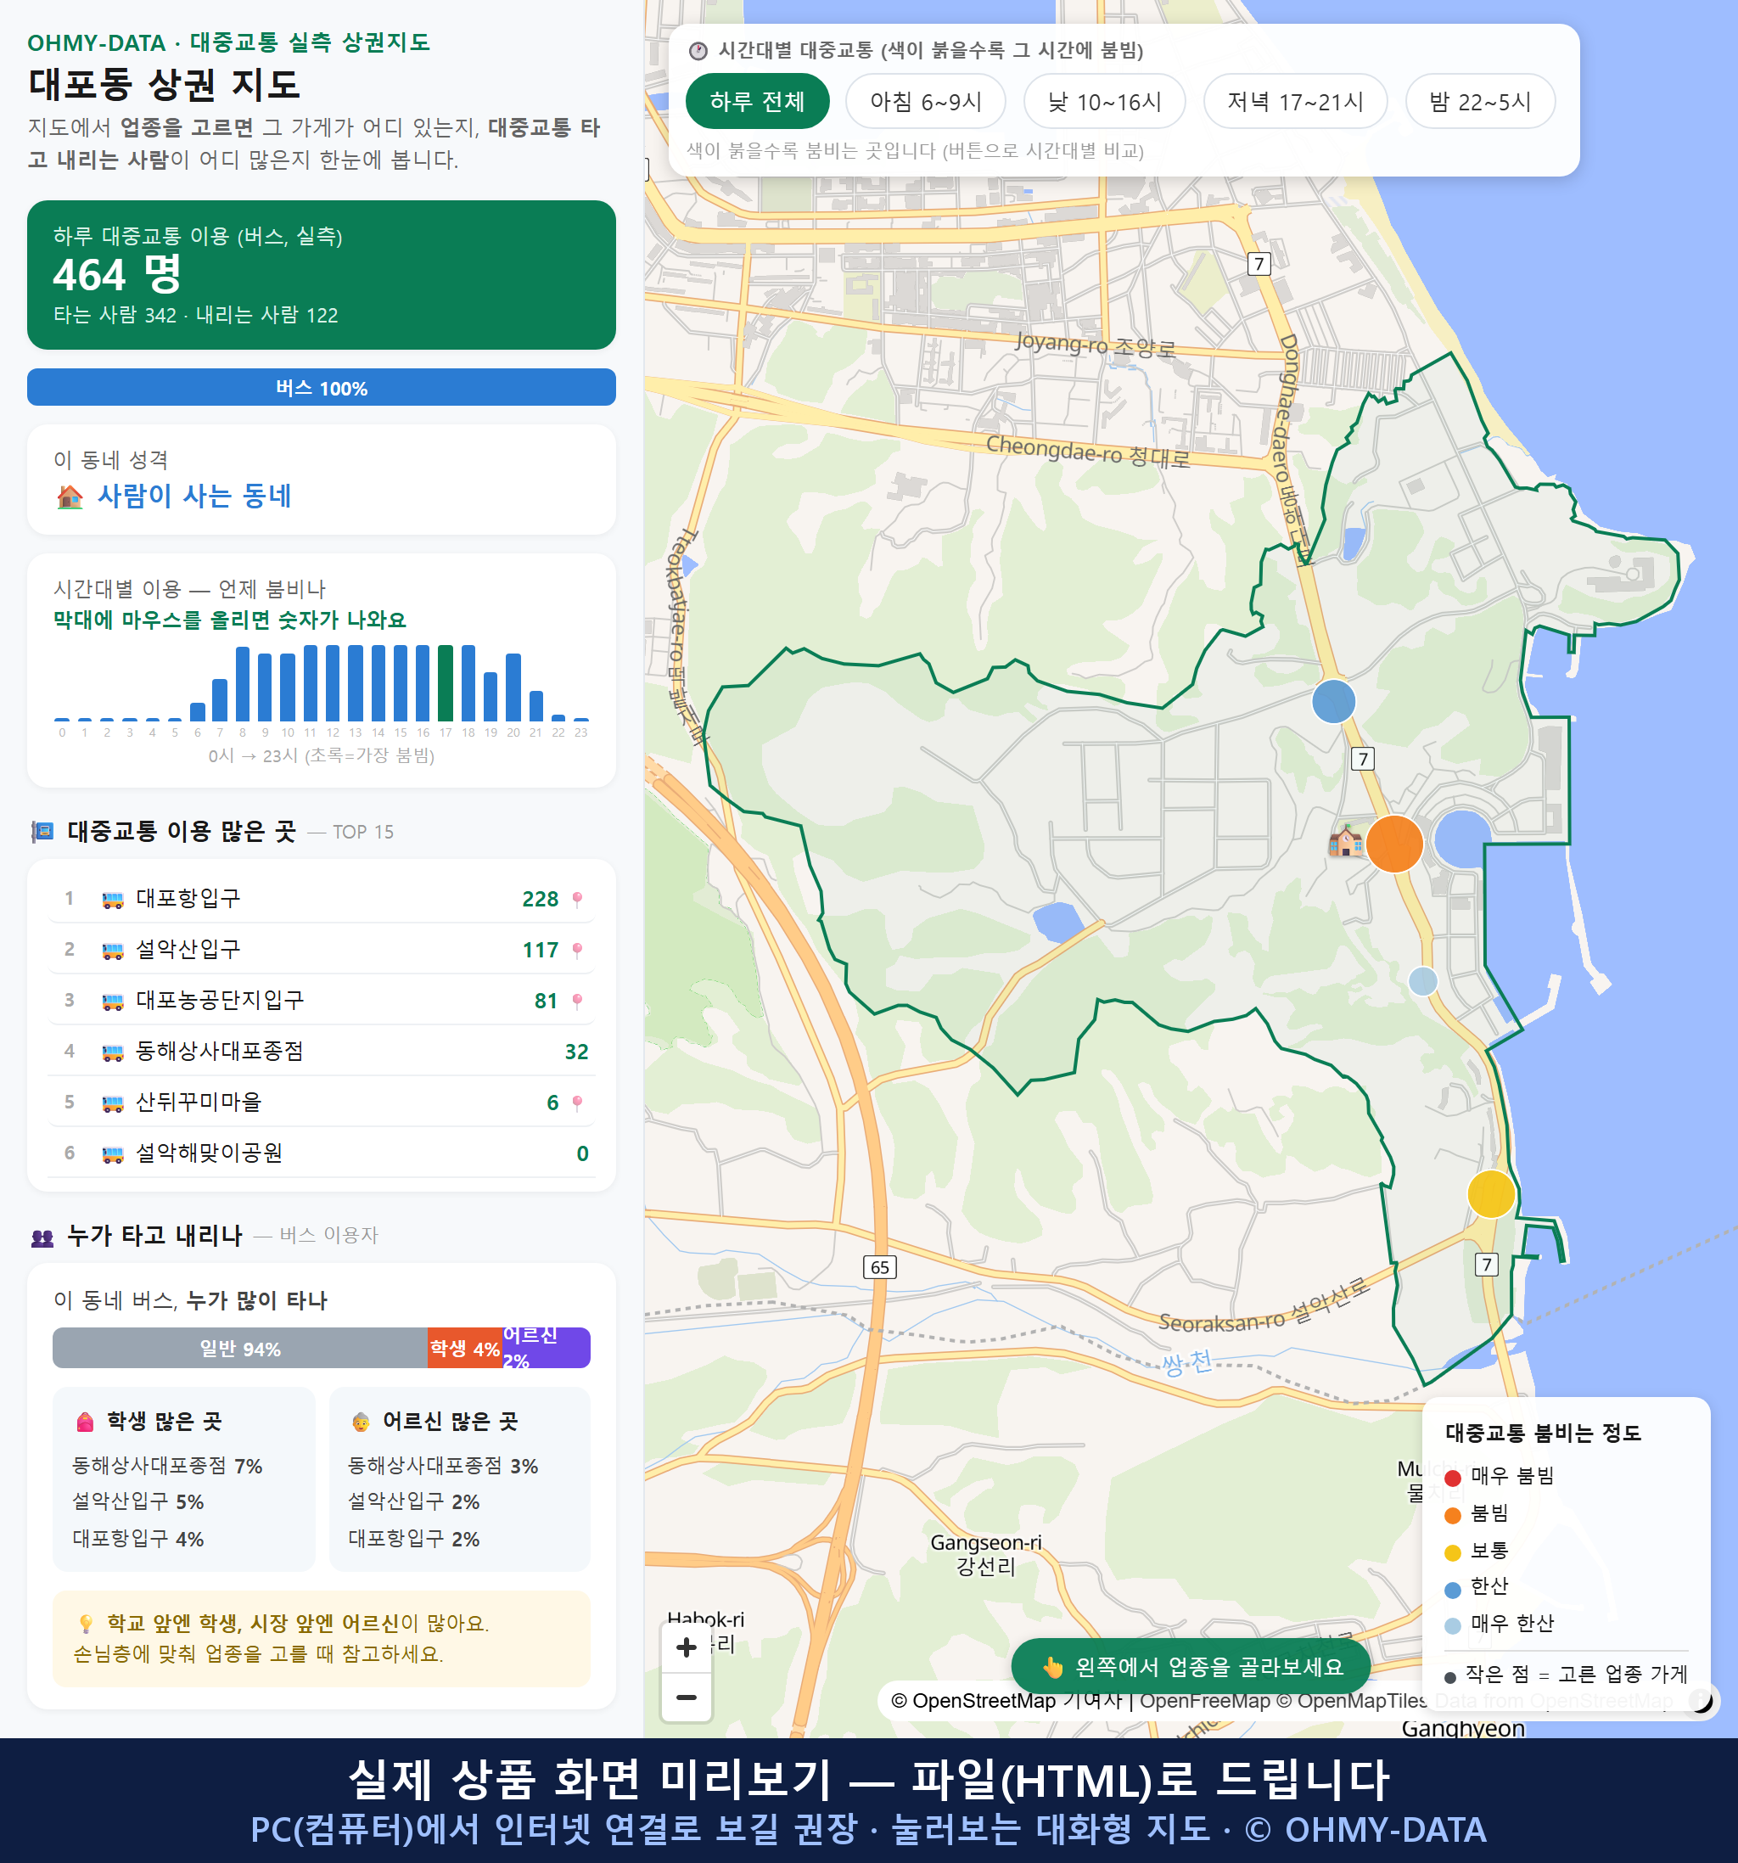
Task: Click the house icon beside 사람이 사는 동네
Action: click(70, 497)
